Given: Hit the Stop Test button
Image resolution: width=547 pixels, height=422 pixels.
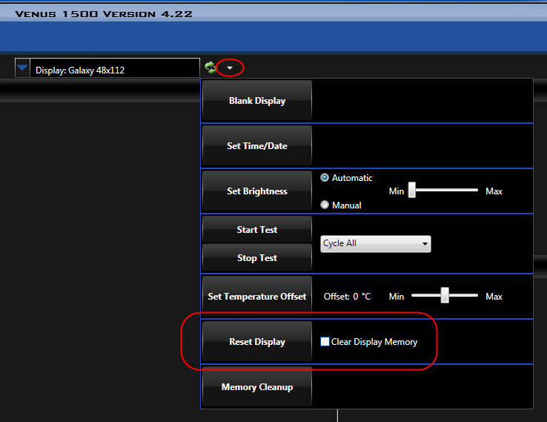Looking at the screenshot, I should tap(256, 258).
